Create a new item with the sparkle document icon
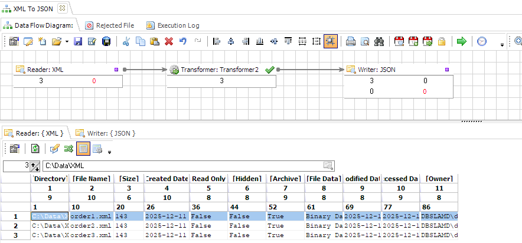 click(x=43, y=41)
